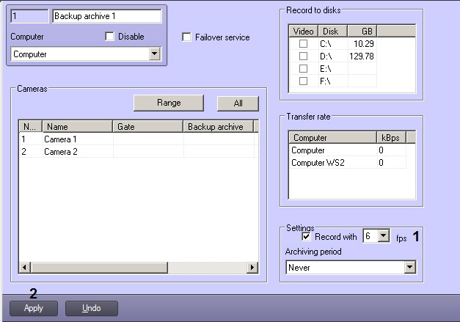Click the All cameras button
460x322 pixels.
click(x=238, y=104)
